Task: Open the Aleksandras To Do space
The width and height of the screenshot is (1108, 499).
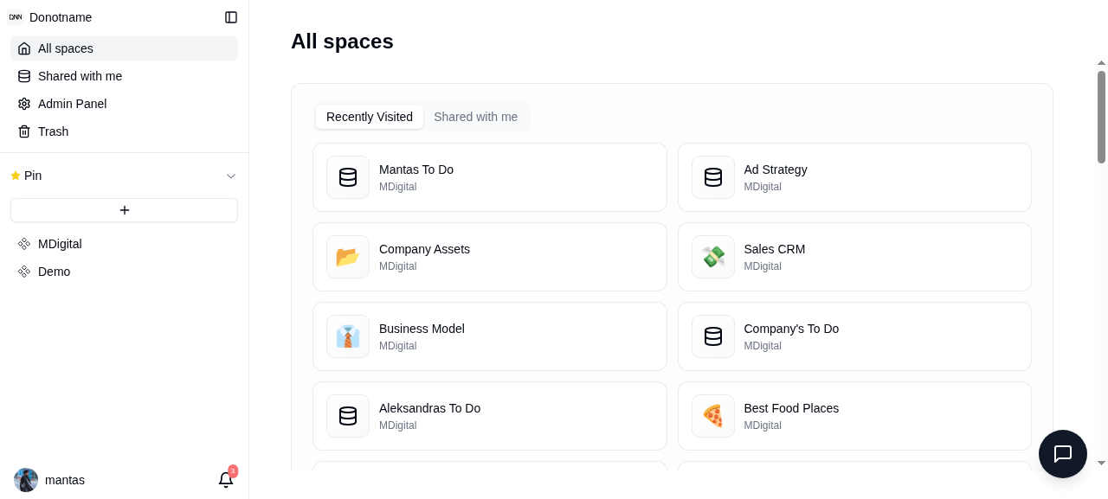Action: click(490, 416)
